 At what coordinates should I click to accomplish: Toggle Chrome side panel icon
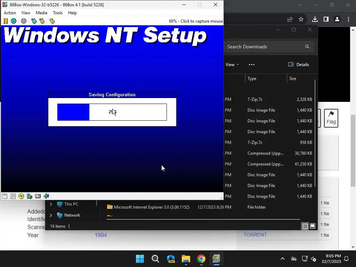pos(326,19)
